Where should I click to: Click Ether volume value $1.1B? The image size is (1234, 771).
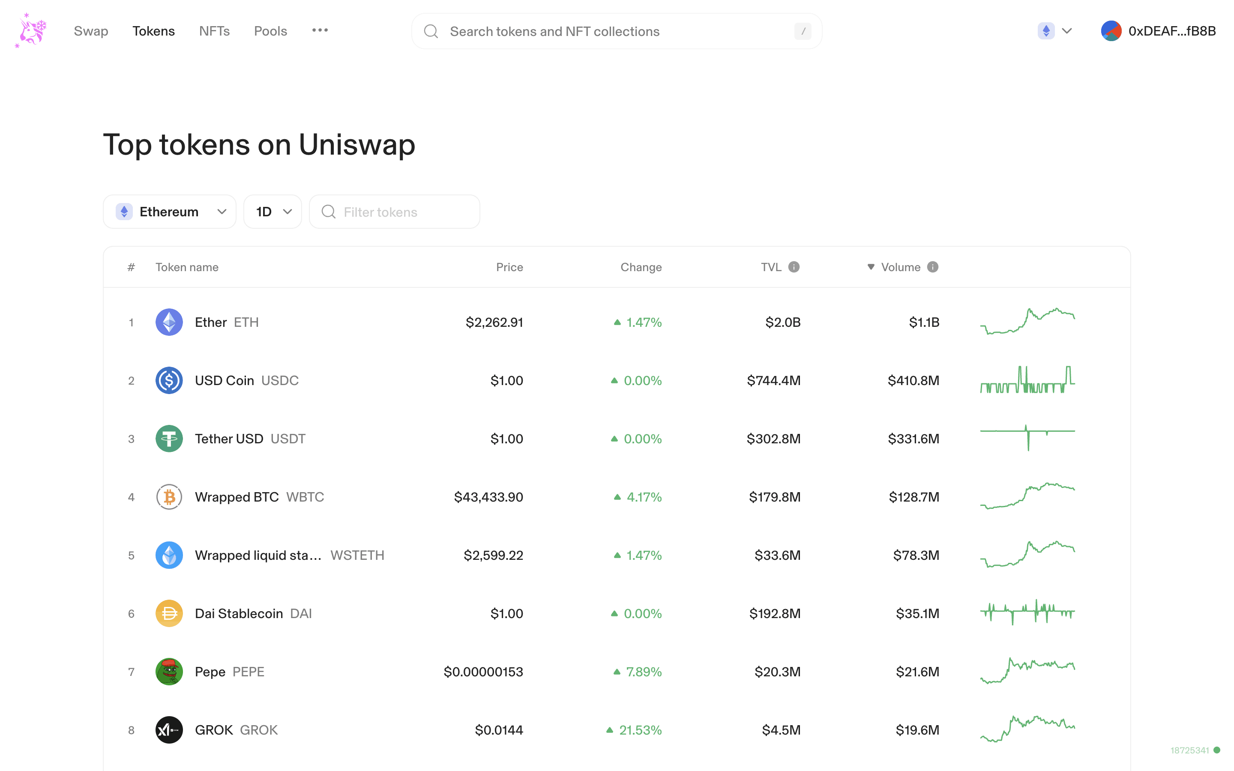[x=924, y=322]
